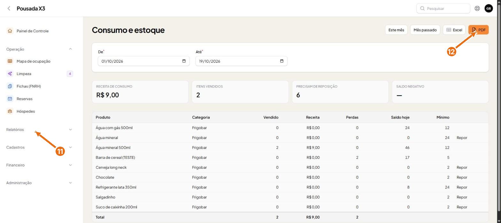Click the Mapa de ocupação icon

[x=10, y=61]
